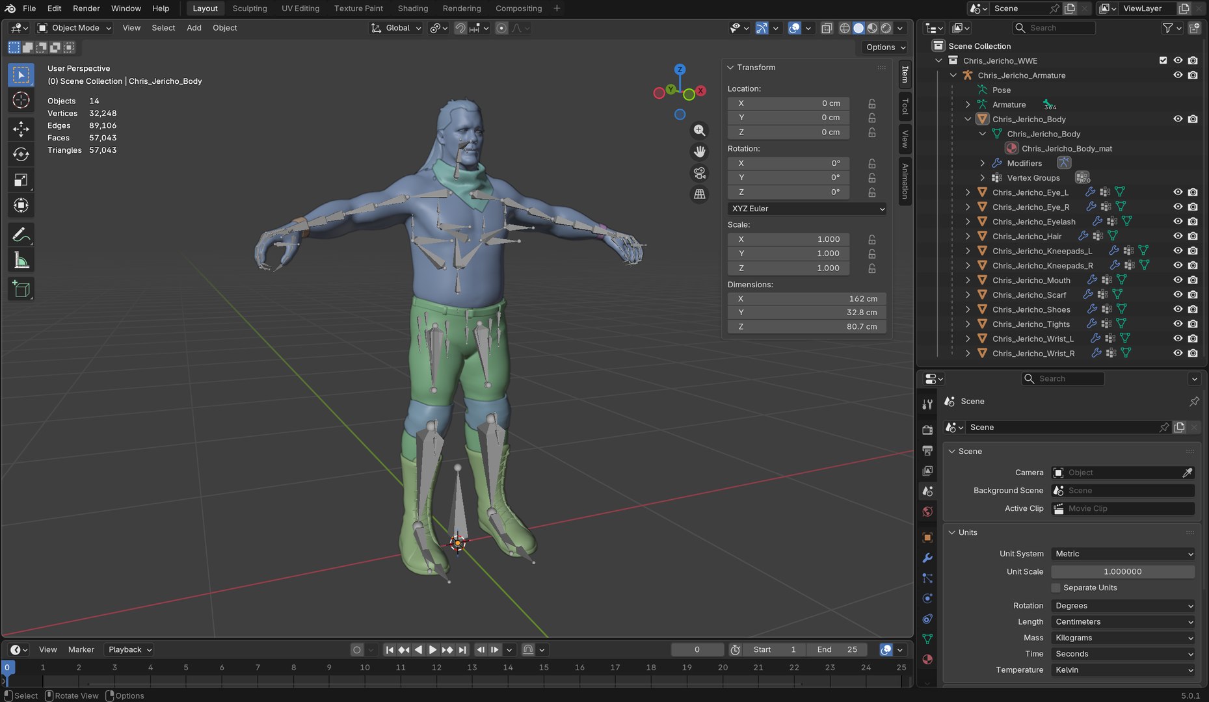Viewport: 1209px width, 702px height.
Task: Open the Modifiers wrench properties tab
Action: point(927,558)
